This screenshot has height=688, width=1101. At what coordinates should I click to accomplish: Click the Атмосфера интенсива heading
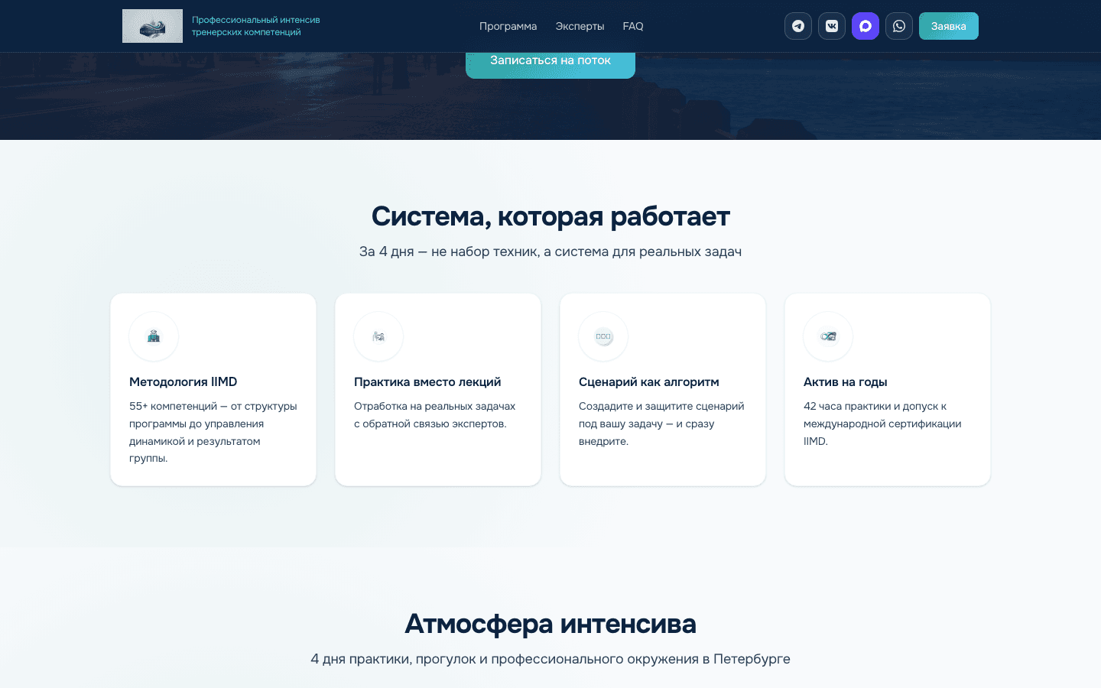pos(550,624)
